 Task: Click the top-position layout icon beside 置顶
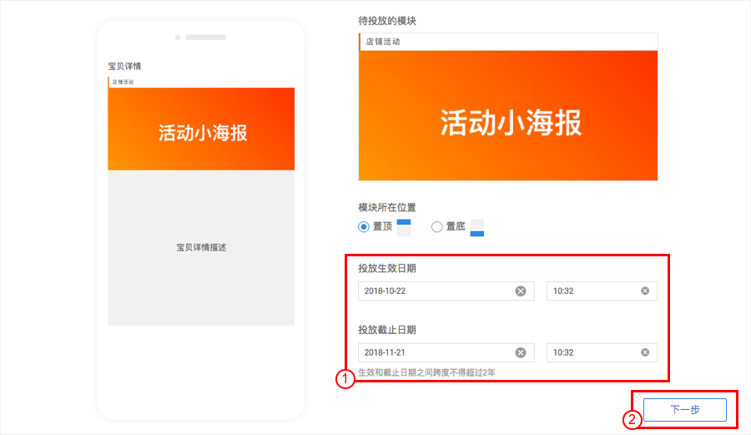404,228
